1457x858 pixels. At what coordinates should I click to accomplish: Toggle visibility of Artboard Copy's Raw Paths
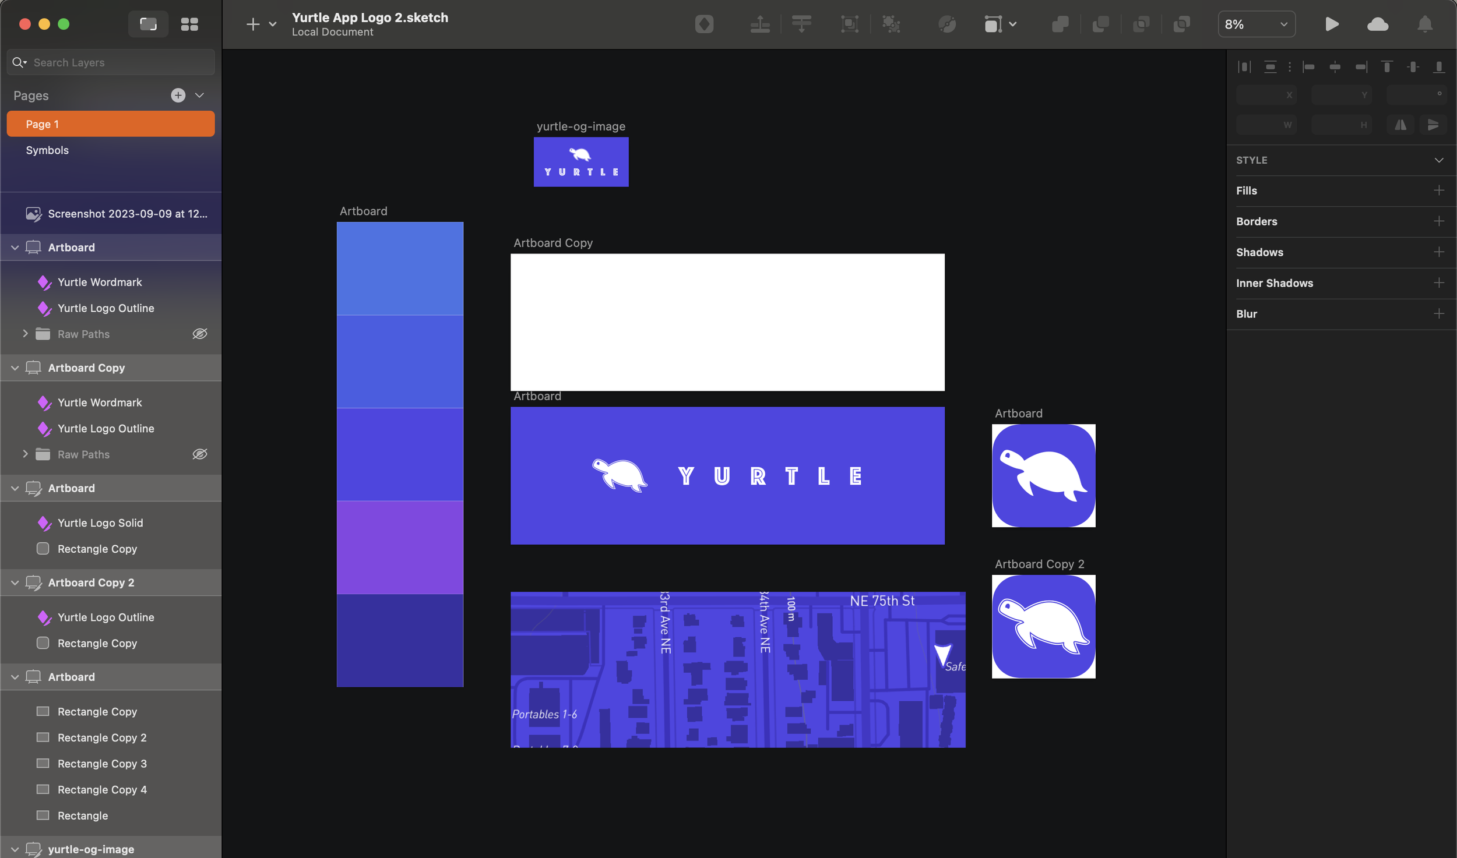[200, 454]
